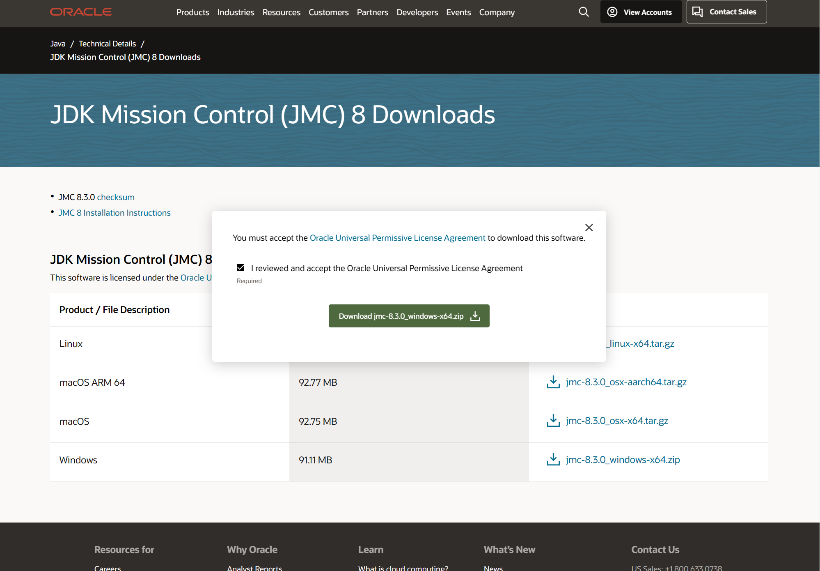Click the Oracle logo
820x571 pixels.
[x=81, y=12]
